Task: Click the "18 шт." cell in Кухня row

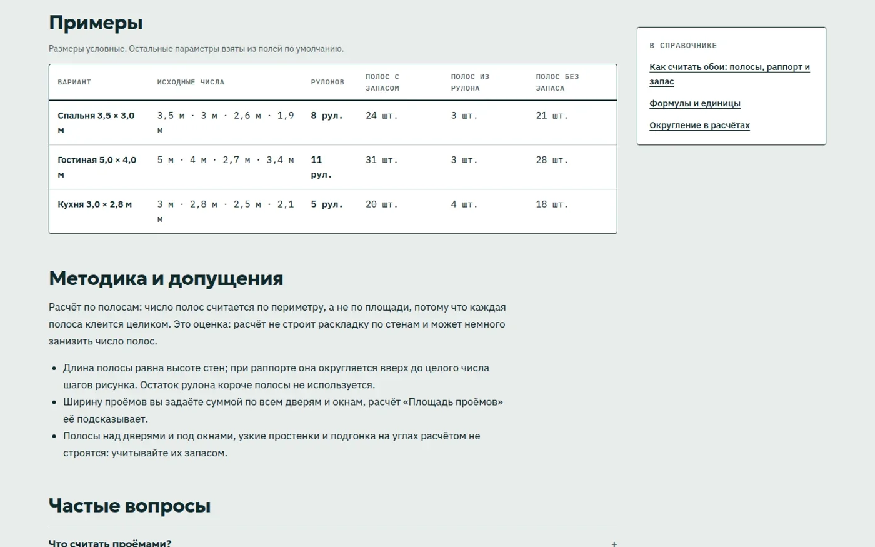Action: [552, 204]
